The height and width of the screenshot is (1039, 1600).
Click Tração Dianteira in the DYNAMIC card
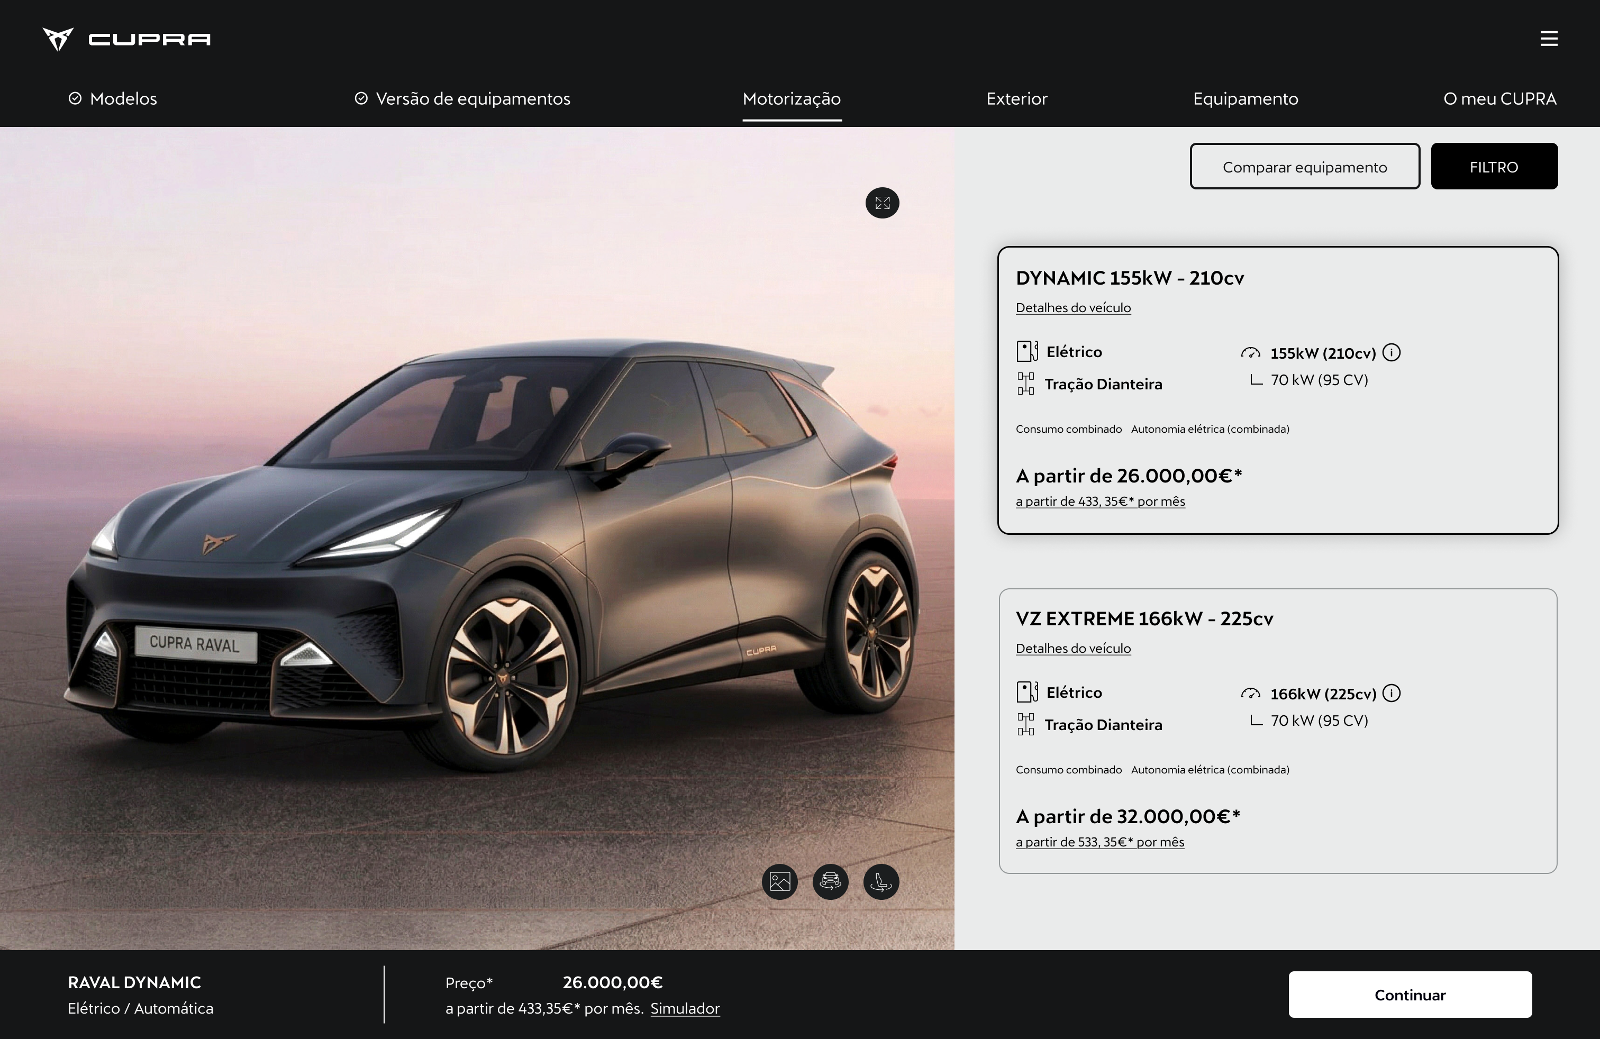[x=1103, y=384]
